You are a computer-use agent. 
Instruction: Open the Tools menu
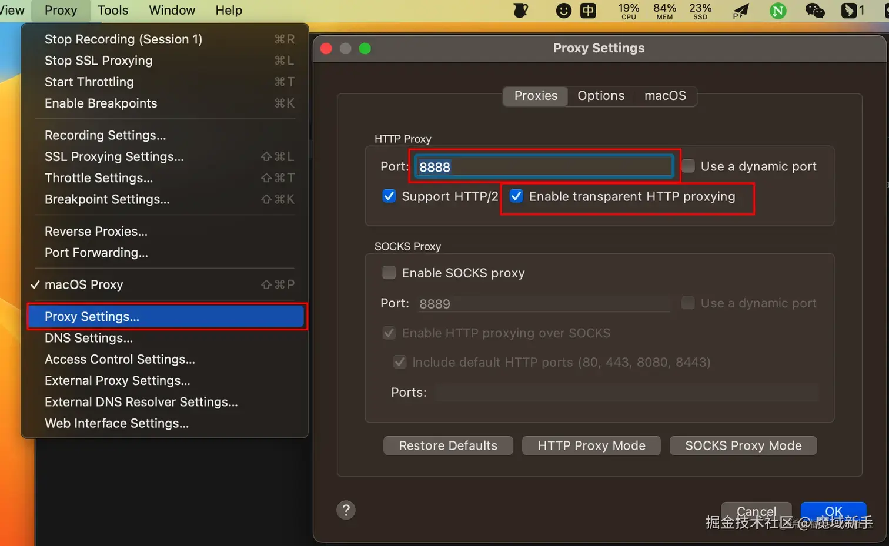pos(113,11)
